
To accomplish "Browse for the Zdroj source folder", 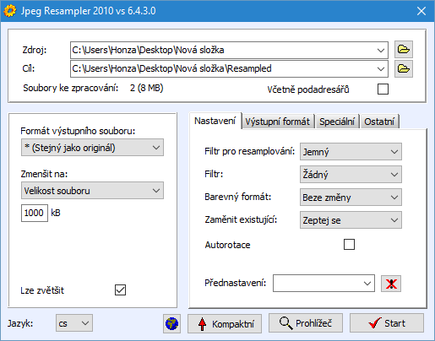I will 404,50.
